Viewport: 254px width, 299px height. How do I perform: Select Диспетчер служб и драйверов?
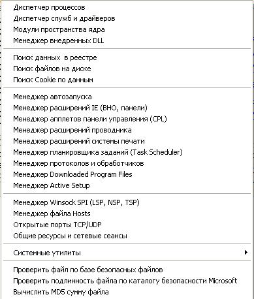tap(127, 19)
